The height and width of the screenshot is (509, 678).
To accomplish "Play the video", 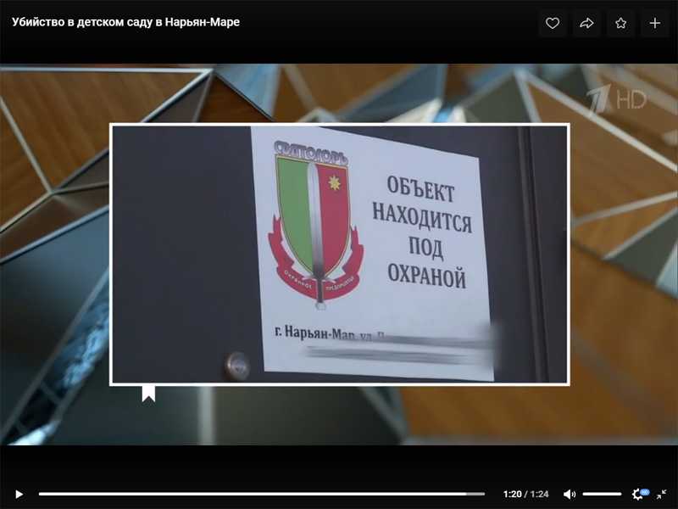I will click(19, 494).
